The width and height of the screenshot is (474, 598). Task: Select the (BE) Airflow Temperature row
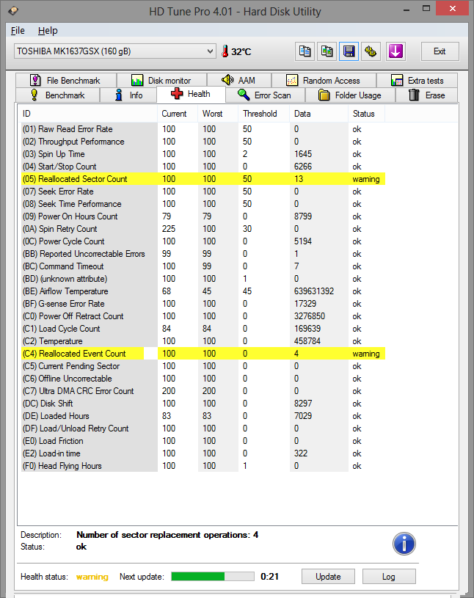point(203,291)
